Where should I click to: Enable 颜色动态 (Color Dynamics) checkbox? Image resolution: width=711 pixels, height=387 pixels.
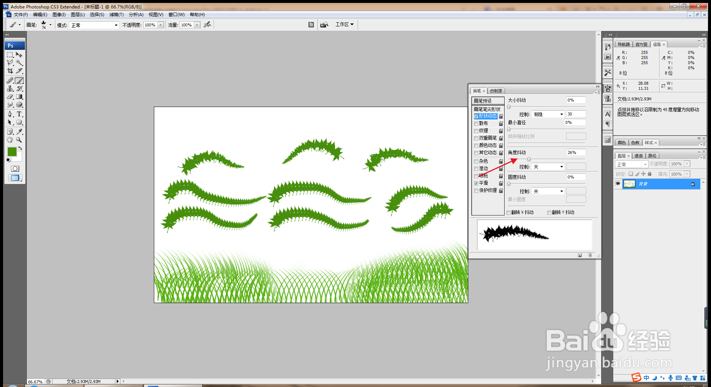click(x=476, y=146)
